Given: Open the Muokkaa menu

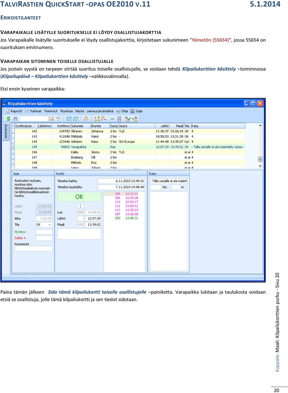Looking at the screenshot, I should point(66,111).
